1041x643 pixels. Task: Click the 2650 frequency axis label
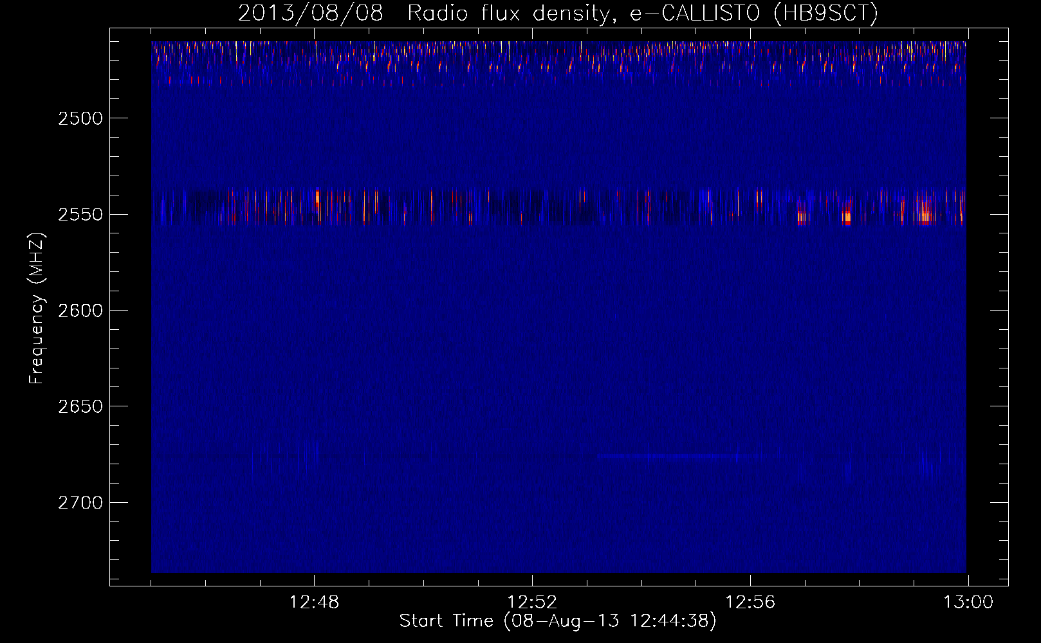(x=80, y=406)
